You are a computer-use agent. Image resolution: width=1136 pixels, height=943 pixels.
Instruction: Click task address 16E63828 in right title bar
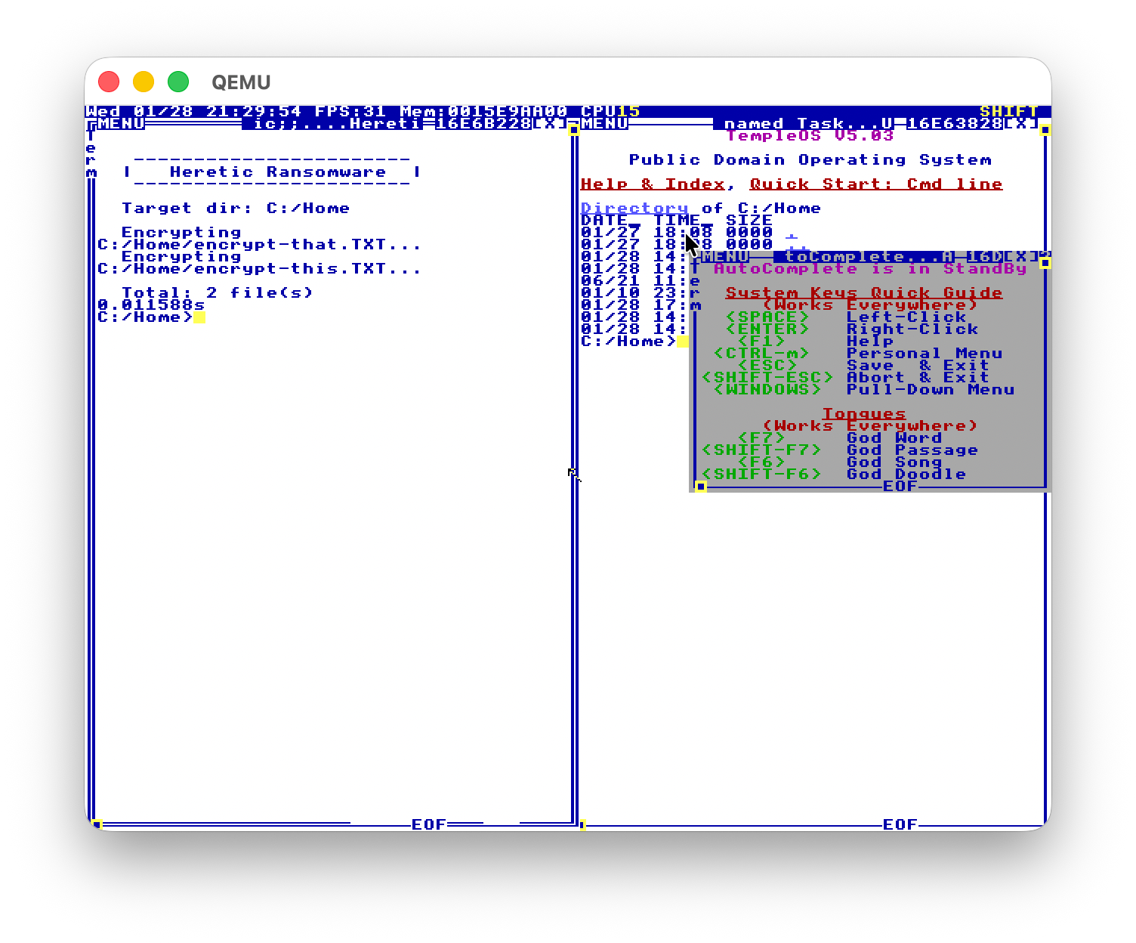pyautogui.click(x=955, y=124)
